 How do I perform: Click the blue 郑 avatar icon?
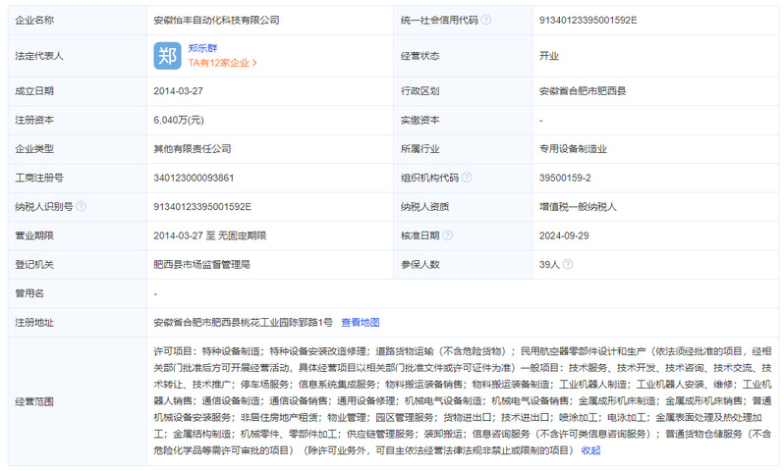167,55
